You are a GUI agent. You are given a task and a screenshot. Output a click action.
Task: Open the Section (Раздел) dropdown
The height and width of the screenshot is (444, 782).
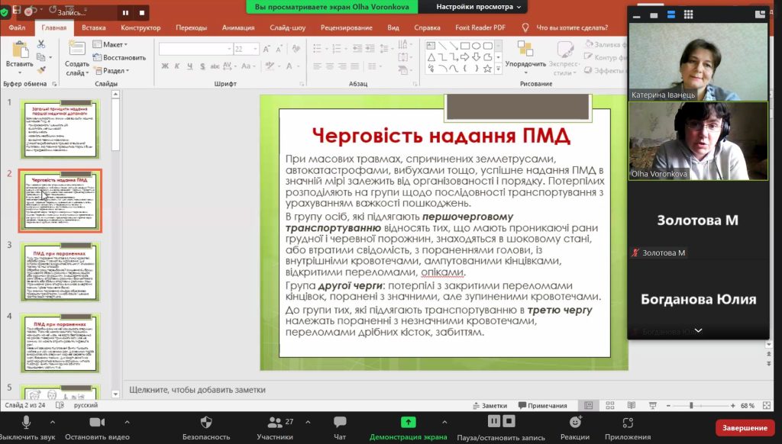point(111,71)
